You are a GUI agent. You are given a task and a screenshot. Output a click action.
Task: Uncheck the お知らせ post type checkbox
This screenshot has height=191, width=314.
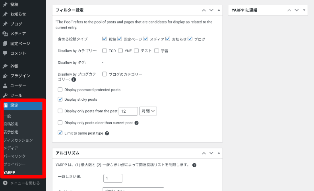(168, 39)
